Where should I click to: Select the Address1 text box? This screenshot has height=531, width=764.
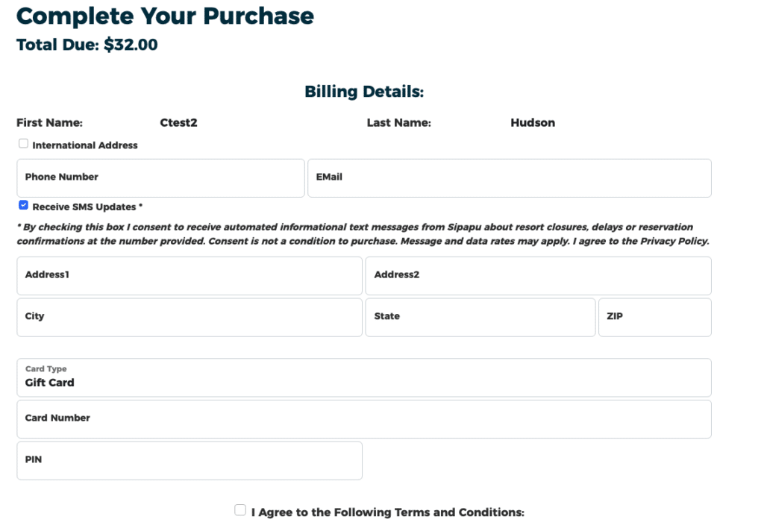[x=190, y=276]
